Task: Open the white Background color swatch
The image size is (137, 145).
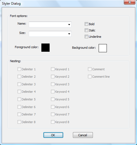Action: click(x=103, y=48)
